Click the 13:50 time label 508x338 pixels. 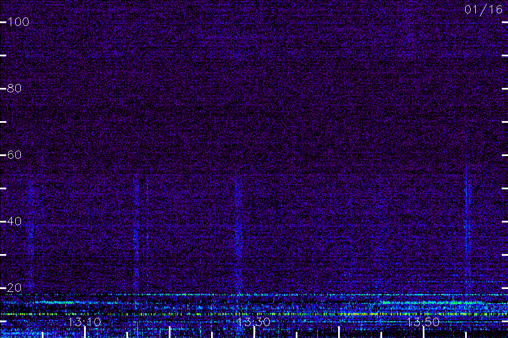pos(423,322)
